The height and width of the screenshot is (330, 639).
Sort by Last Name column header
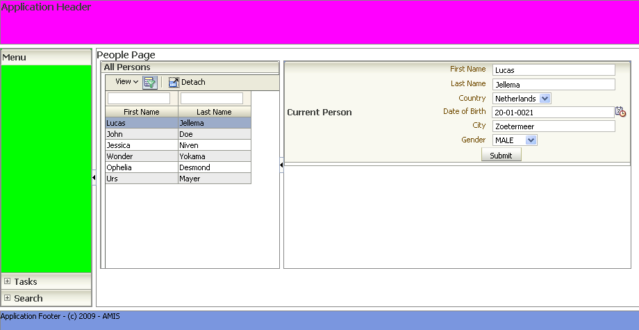pyautogui.click(x=214, y=112)
